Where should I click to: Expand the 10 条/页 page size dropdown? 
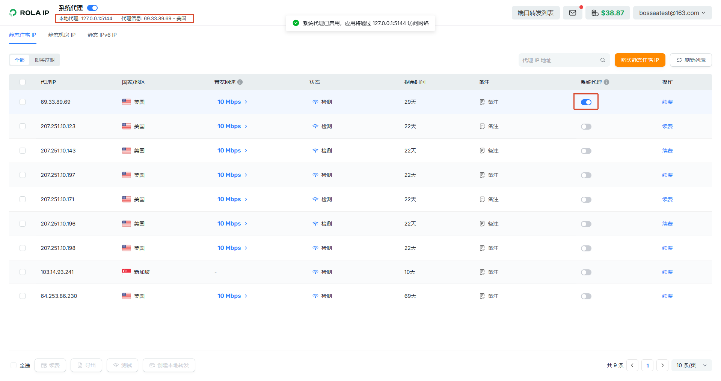[x=691, y=365]
